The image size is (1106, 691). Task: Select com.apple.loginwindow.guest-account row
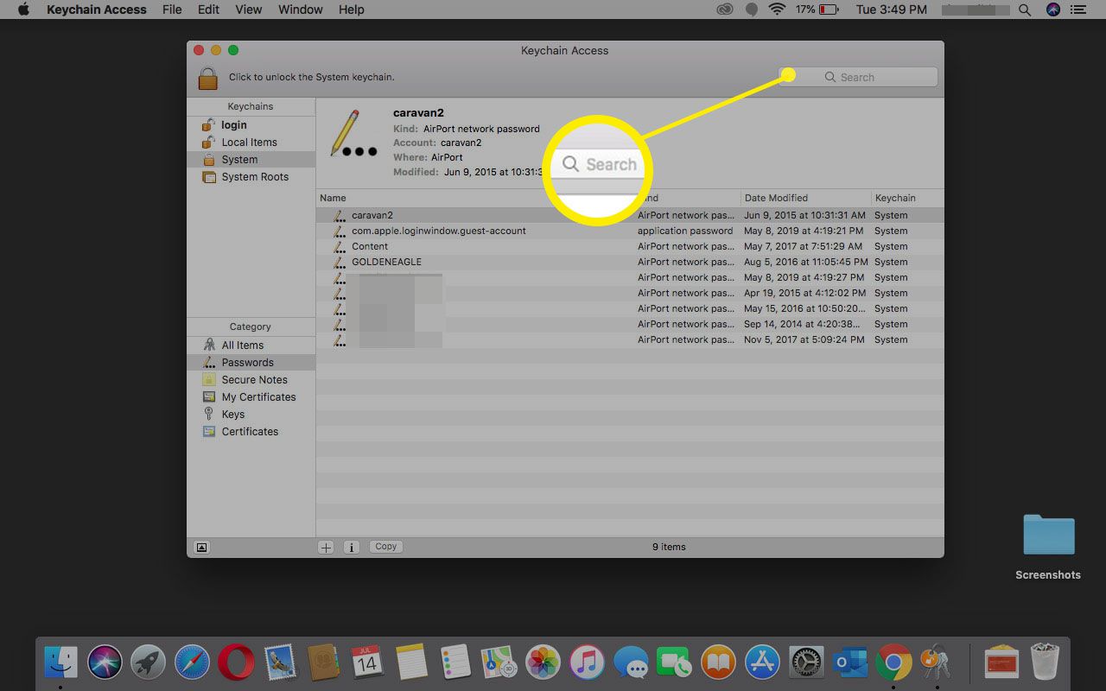click(x=630, y=231)
